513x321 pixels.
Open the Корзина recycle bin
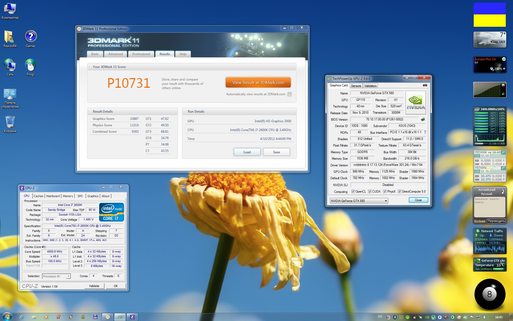click(10, 124)
